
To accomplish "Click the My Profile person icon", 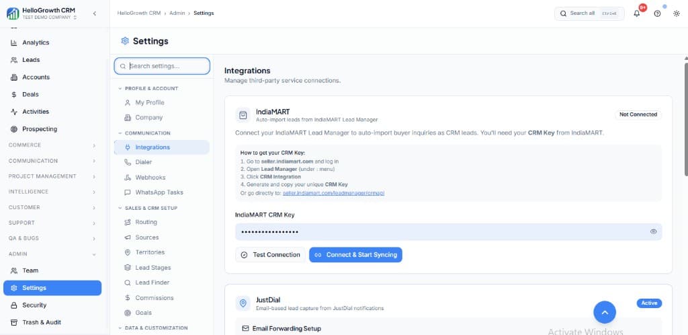I will 128,103.
